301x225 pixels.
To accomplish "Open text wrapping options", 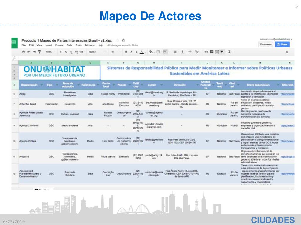I will (190, 52).
